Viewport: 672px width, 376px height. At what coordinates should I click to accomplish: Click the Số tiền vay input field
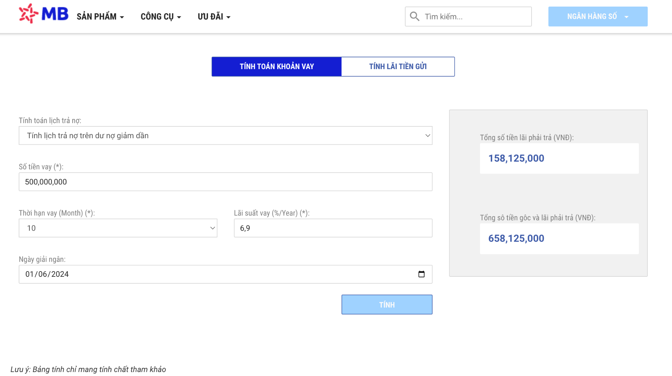225,181
